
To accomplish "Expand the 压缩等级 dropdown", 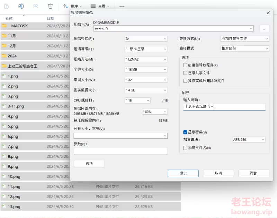I will [146, 49].
